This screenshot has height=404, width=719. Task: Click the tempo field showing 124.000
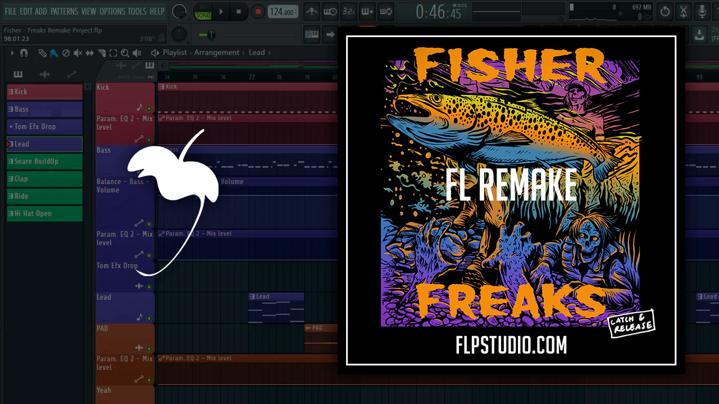click(283, 12)
